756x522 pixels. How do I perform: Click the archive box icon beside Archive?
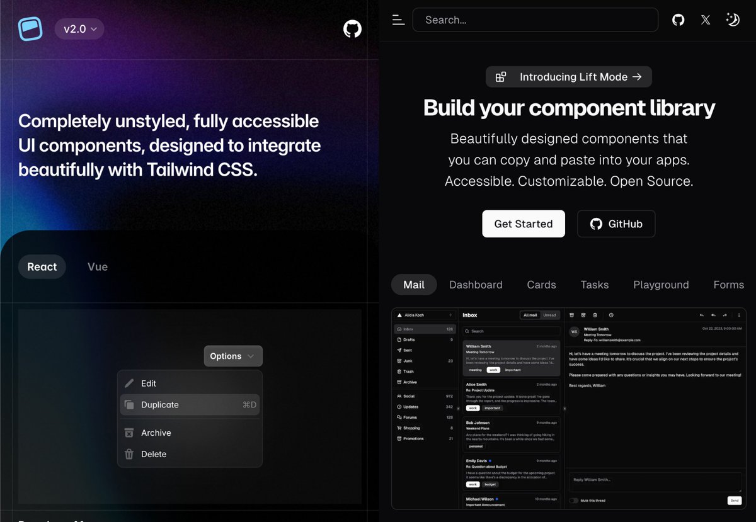click(x=129, y=433)
